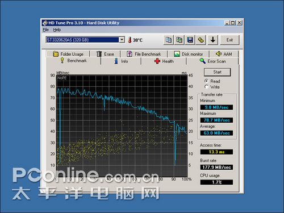Viewport: 284px width, 213px height.
Task: Open the Health tab with red cross
Action: (164, 61)
